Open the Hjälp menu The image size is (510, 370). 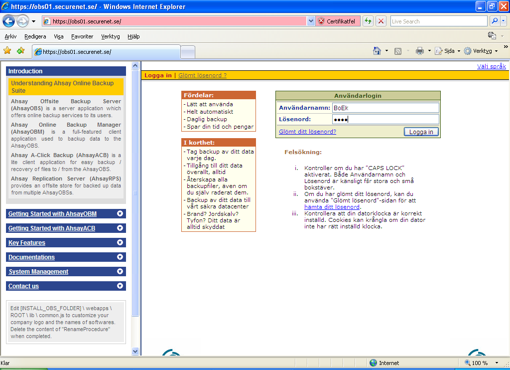point(133,36)
